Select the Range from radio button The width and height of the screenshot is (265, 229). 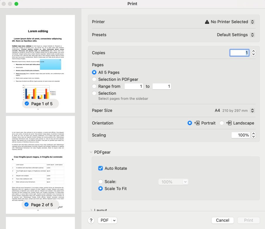pyautogui.click(x=94, y=86)
